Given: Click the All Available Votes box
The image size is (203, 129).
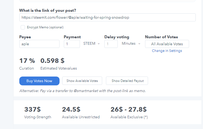Looking at the screenshot, I should pyautogui.click(x=167, y=44).
